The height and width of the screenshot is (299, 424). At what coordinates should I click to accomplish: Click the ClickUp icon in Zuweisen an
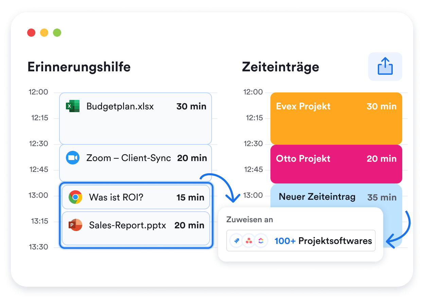pyautogui.click(x=261, y=241)
